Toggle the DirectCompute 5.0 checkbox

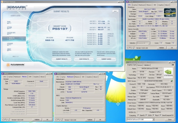point(160,115)
